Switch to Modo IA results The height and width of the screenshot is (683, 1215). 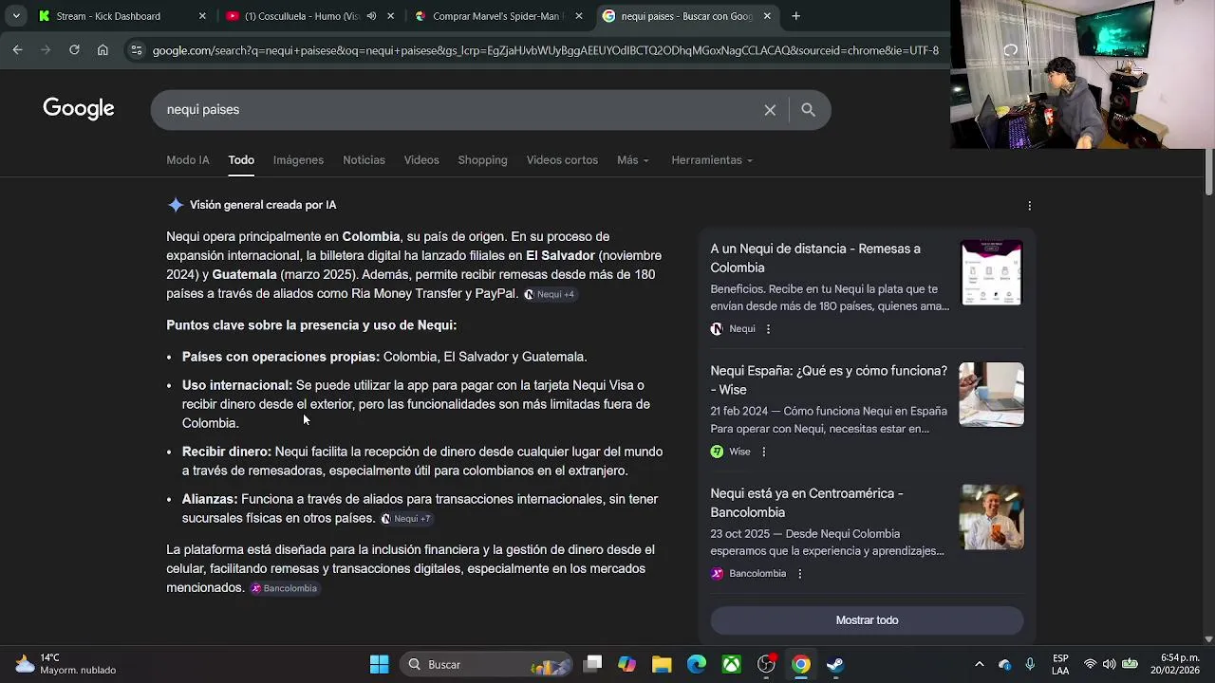coord(188,160)
